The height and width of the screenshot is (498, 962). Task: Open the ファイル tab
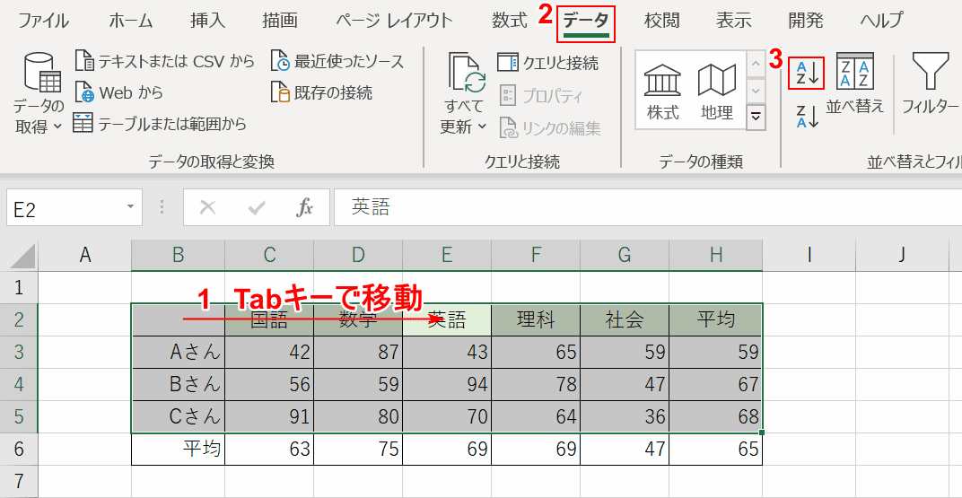[44, 21]
